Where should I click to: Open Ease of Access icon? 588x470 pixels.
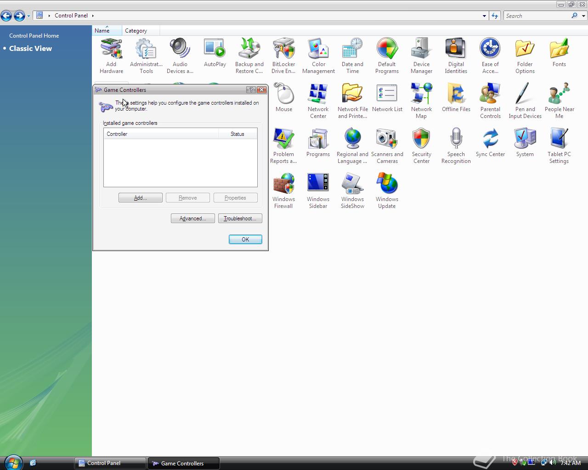(490, 56)
